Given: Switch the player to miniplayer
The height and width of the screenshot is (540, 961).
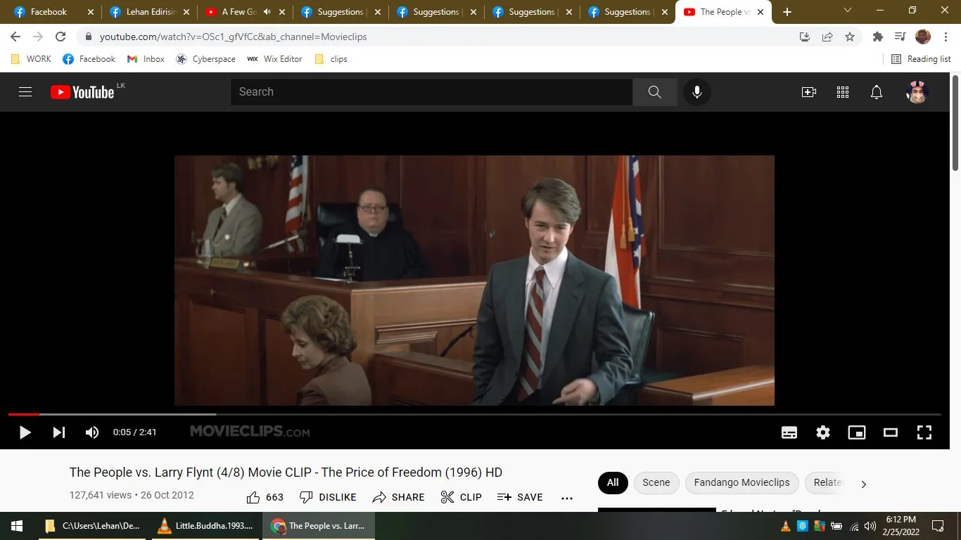Looking at the screenshot, I should [857, 432].
